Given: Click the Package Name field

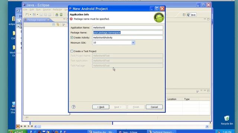Looking at the screenshot, I should [x=128, y=33].
